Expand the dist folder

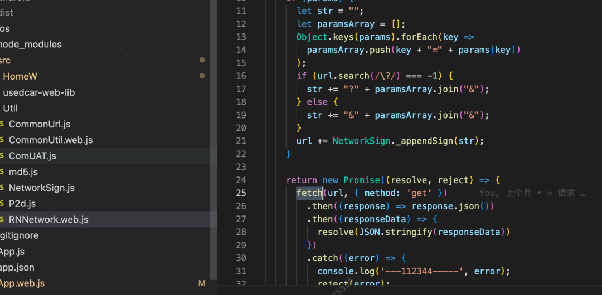(x=7, y=13)
